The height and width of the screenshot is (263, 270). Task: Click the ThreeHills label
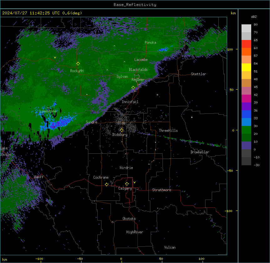(168, 131)
